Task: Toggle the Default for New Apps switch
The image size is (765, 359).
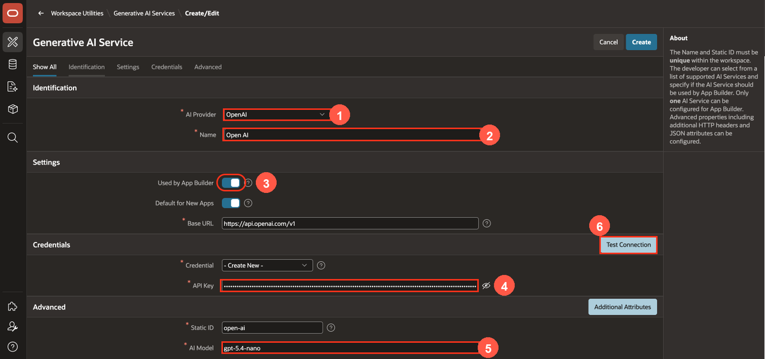Action: click(x=231, y=203)
